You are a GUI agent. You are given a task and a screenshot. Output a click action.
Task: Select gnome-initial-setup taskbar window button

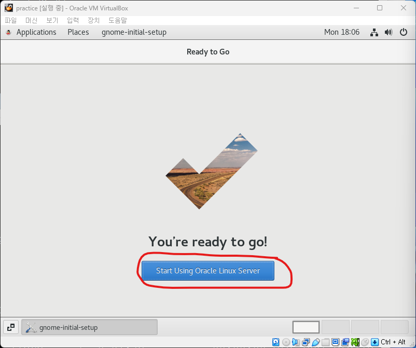(89, 327)
